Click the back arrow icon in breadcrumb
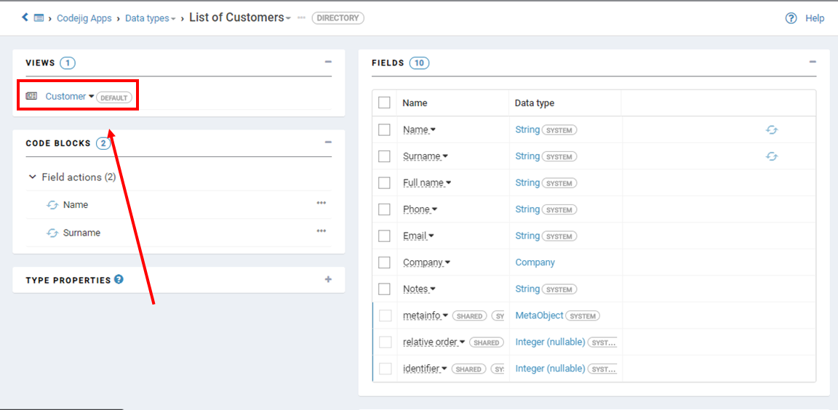838x410 pixels. 25,17
